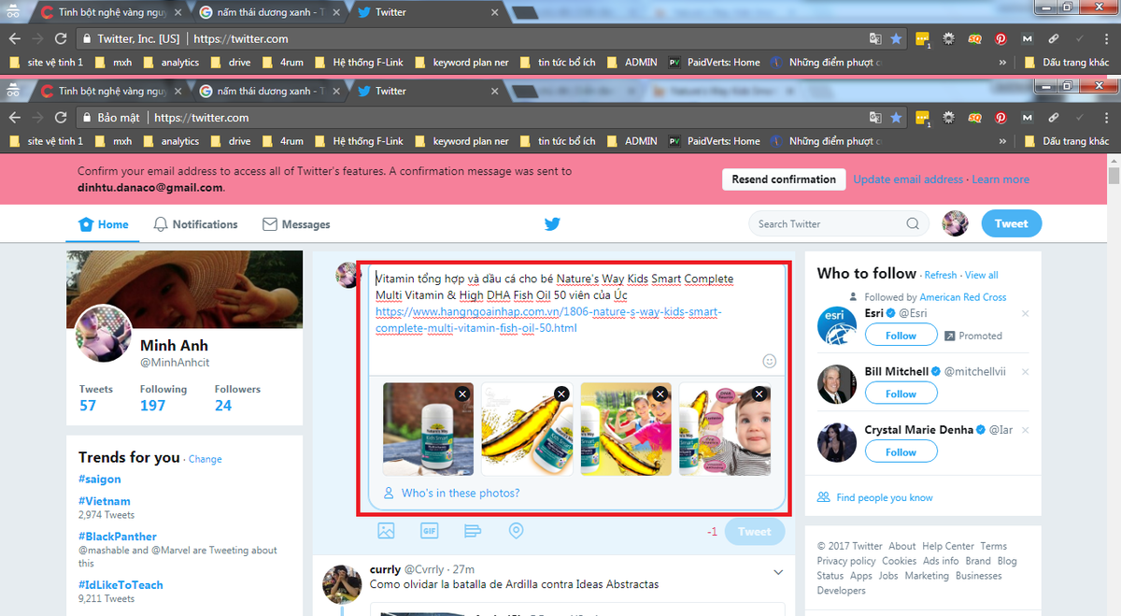
Task: Open the Chrome menu in the 'Bảo mật' window
Action: (1104, 118)
